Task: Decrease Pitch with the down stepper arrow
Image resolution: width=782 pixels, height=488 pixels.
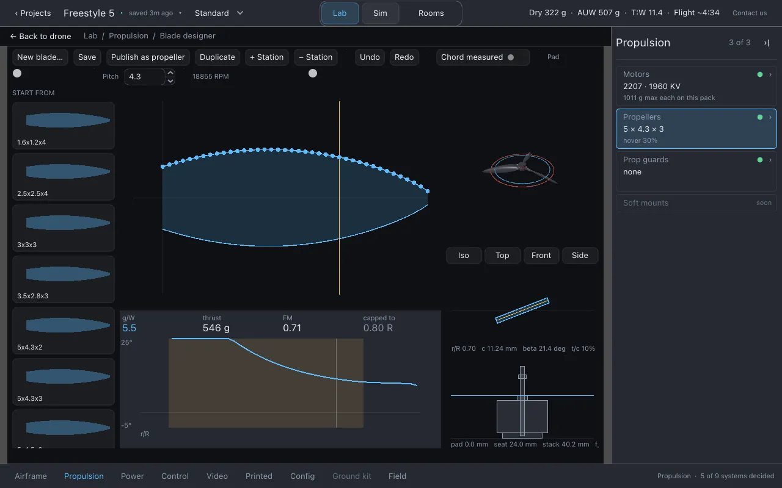Action: pos(170,81)
